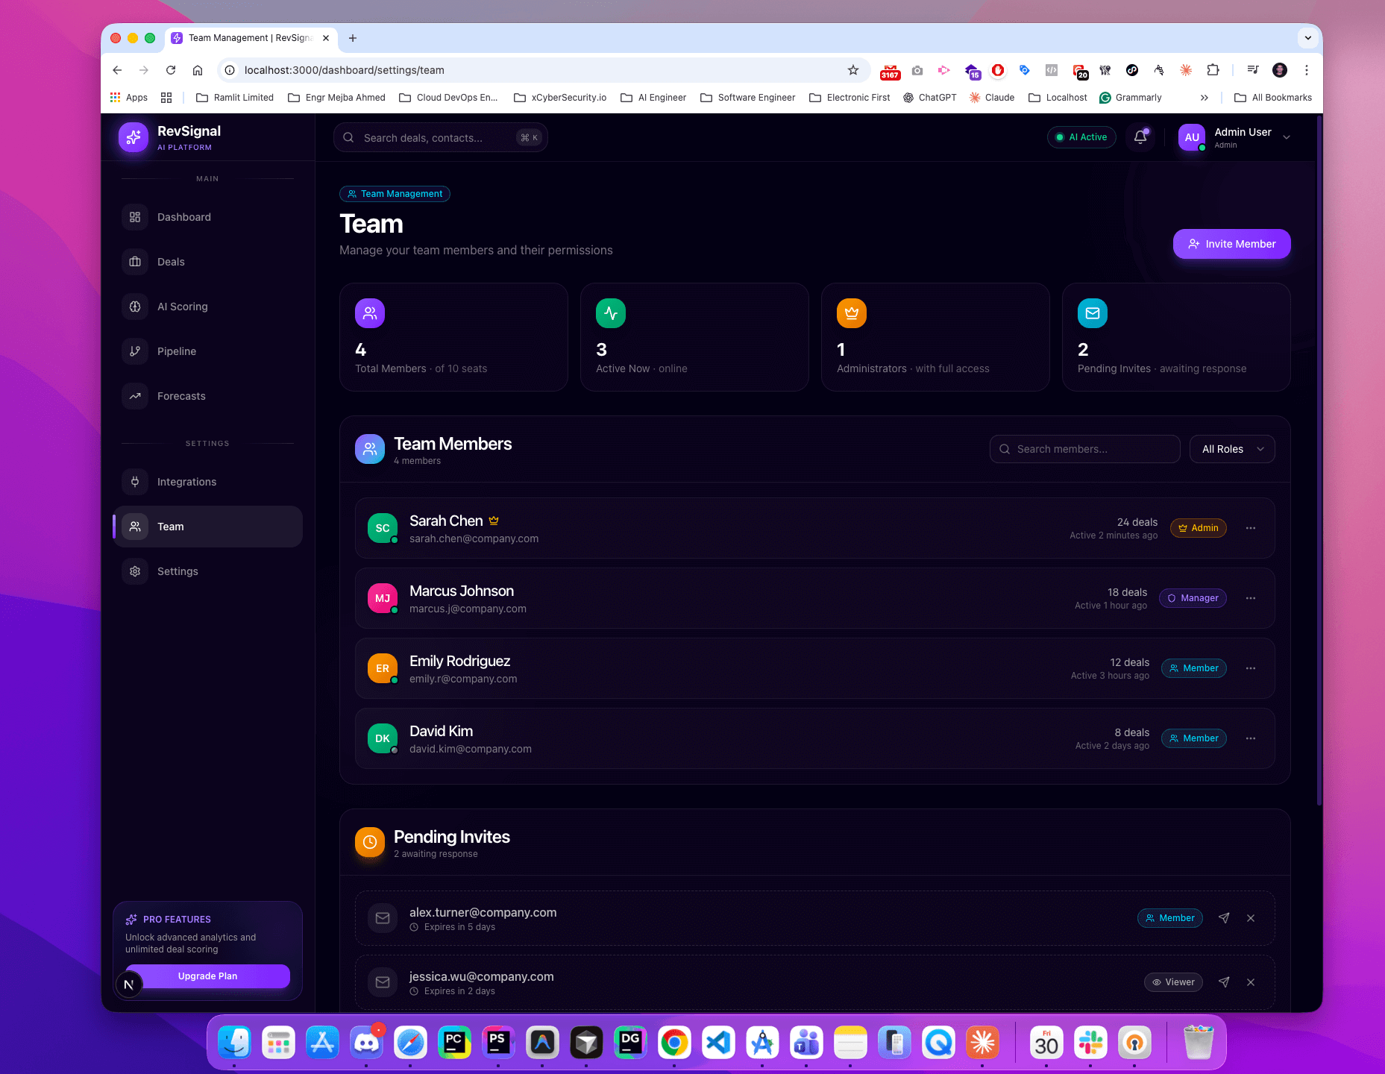The image size is (1385, 1074).
Task: Resend invite to alex.turner@company.com
Action: pos(1223,918)
